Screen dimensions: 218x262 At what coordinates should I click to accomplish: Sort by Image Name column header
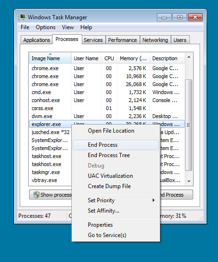tap(50, 58)
